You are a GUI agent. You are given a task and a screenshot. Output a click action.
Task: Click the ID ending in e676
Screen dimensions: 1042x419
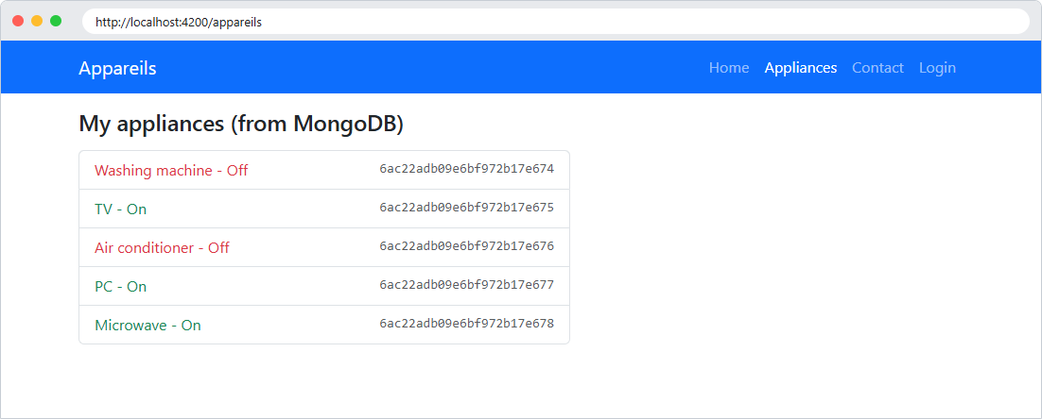(466, 246)
